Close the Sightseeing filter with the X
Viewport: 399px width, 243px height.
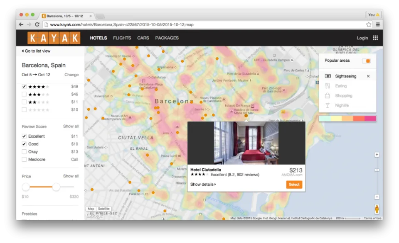coord(368,76)
